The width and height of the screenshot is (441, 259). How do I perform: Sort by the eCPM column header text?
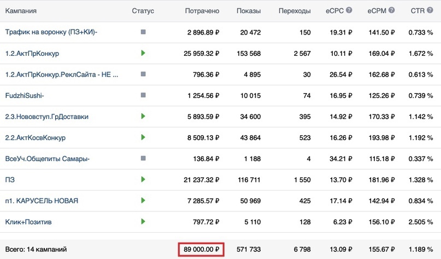coord(377,11)
